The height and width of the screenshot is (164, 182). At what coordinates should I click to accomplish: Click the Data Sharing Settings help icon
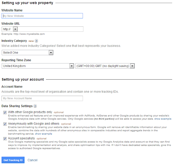tap(35, 106)
